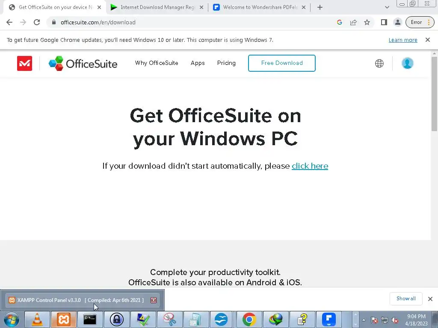The image size is (438, 328).
Task: Open Learn more about Chrome updates
Action: (403, 40)
